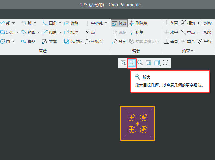Click the 文本 (Text) tool
This screenshot has height=160, width=215.
(x=50, y=41)
